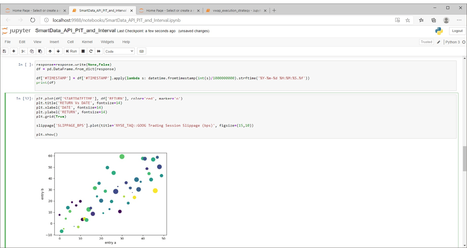Close the SmartData_API_PIT_and_Interval browser tab
The width and height of the screenshot is (467, 248).
point(131,10)
